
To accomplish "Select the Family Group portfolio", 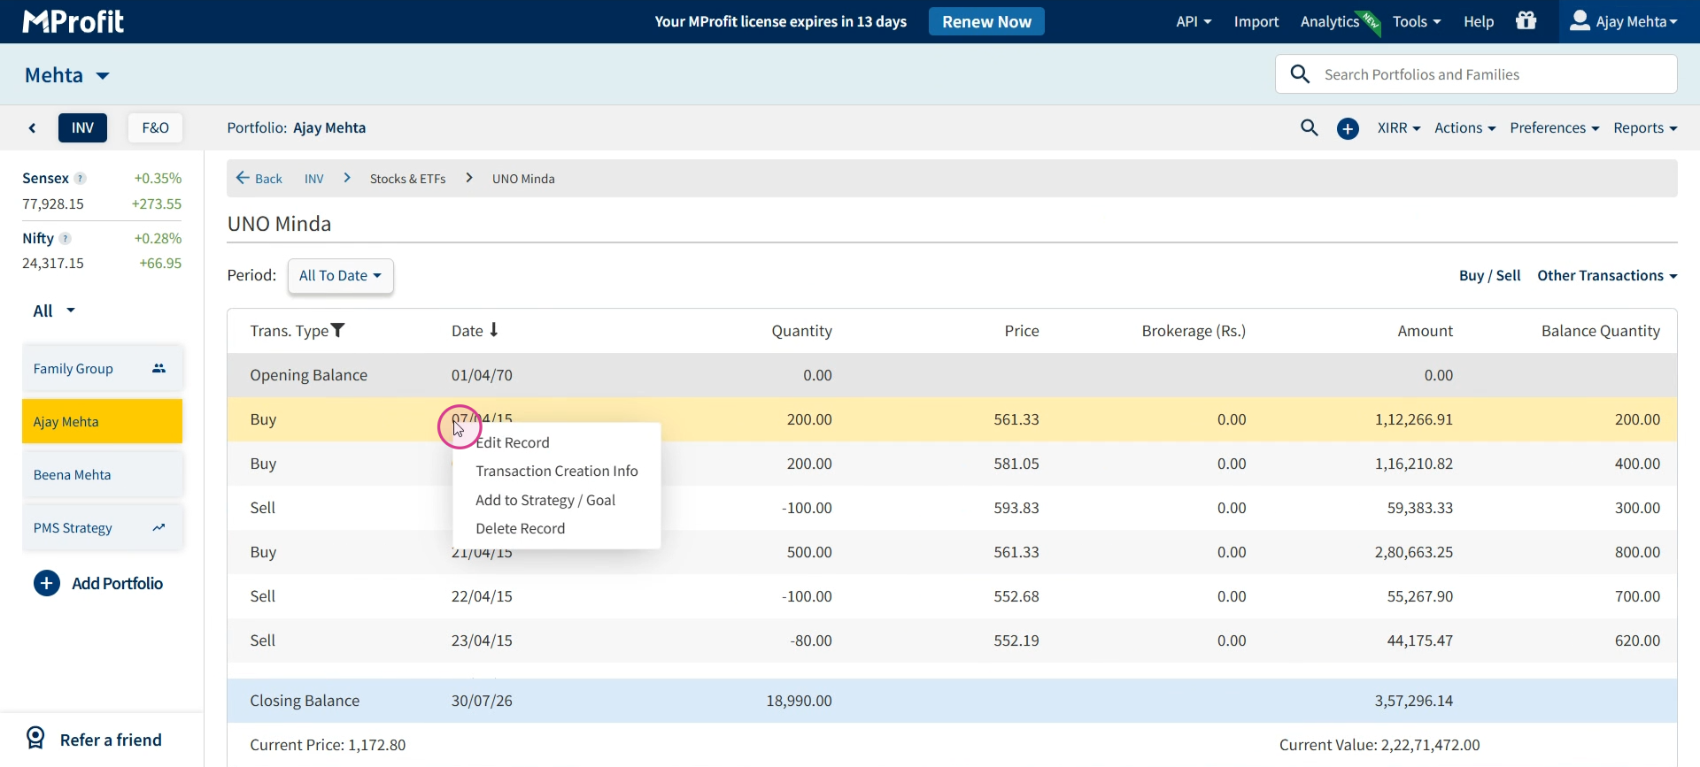I will [103, 369].
